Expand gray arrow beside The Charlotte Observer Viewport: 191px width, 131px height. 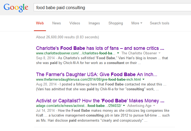[159, 53]
